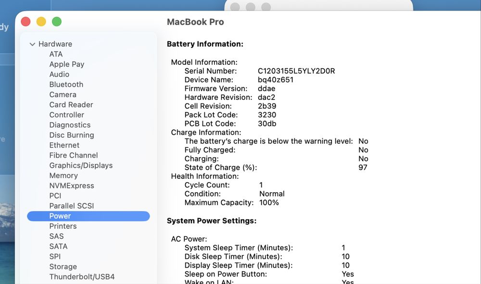
Task: Open SATA hardware details
Action: pos(58,247)
